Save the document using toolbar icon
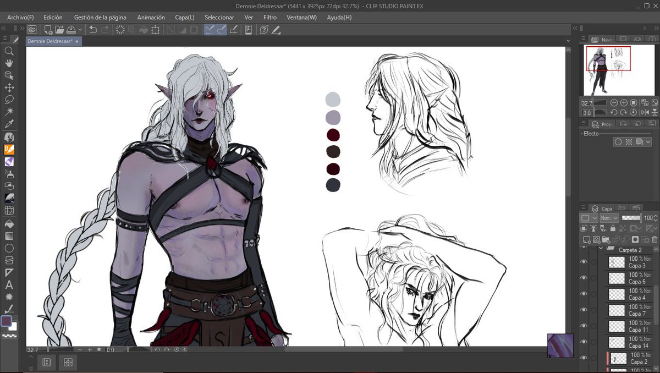 tap(71, 30)
